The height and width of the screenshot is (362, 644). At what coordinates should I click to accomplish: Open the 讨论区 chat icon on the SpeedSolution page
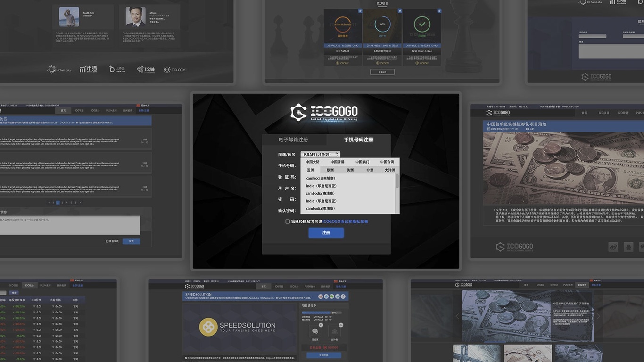pos(315,331)
